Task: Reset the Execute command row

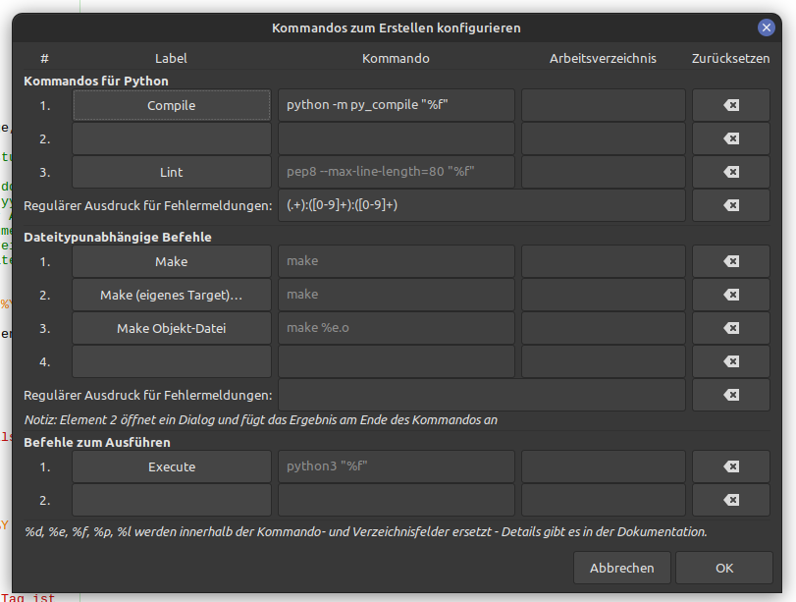Action: coord(730,466)
